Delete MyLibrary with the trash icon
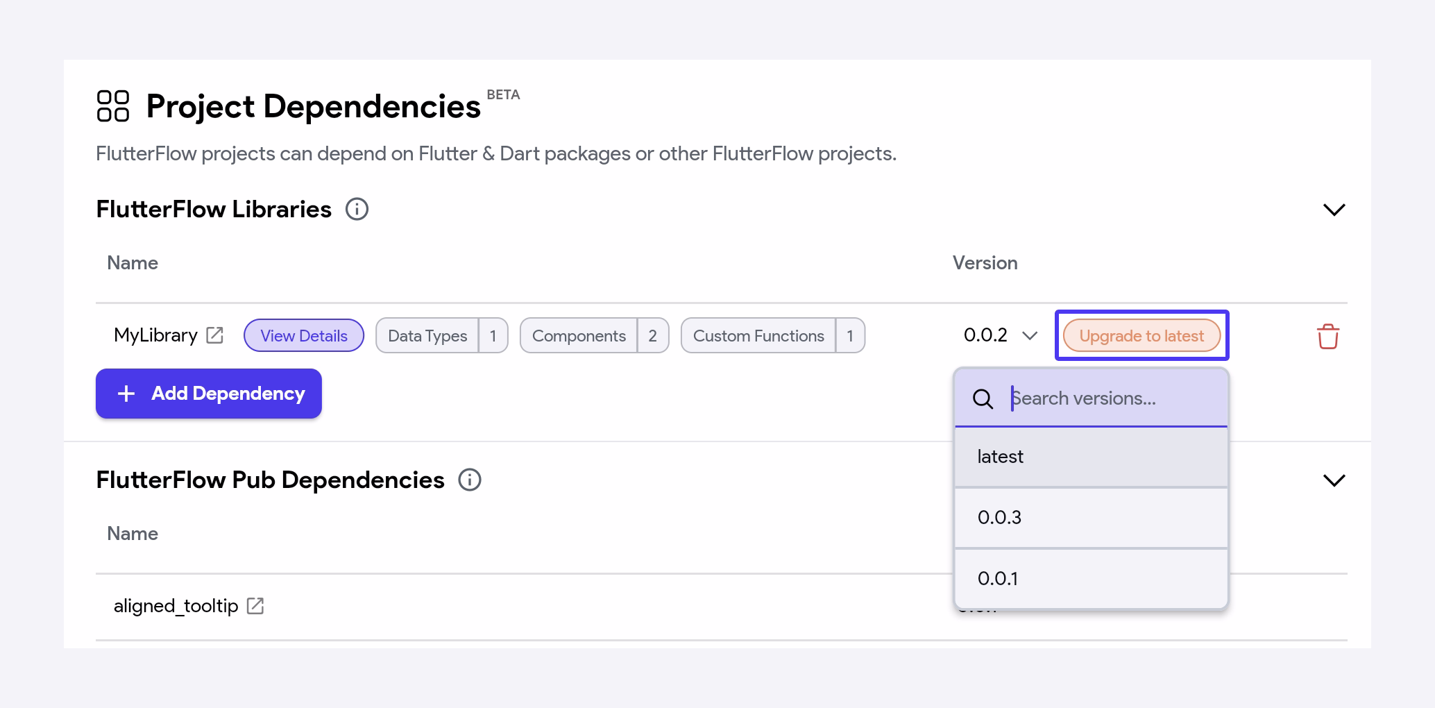 coord(1327,336)
